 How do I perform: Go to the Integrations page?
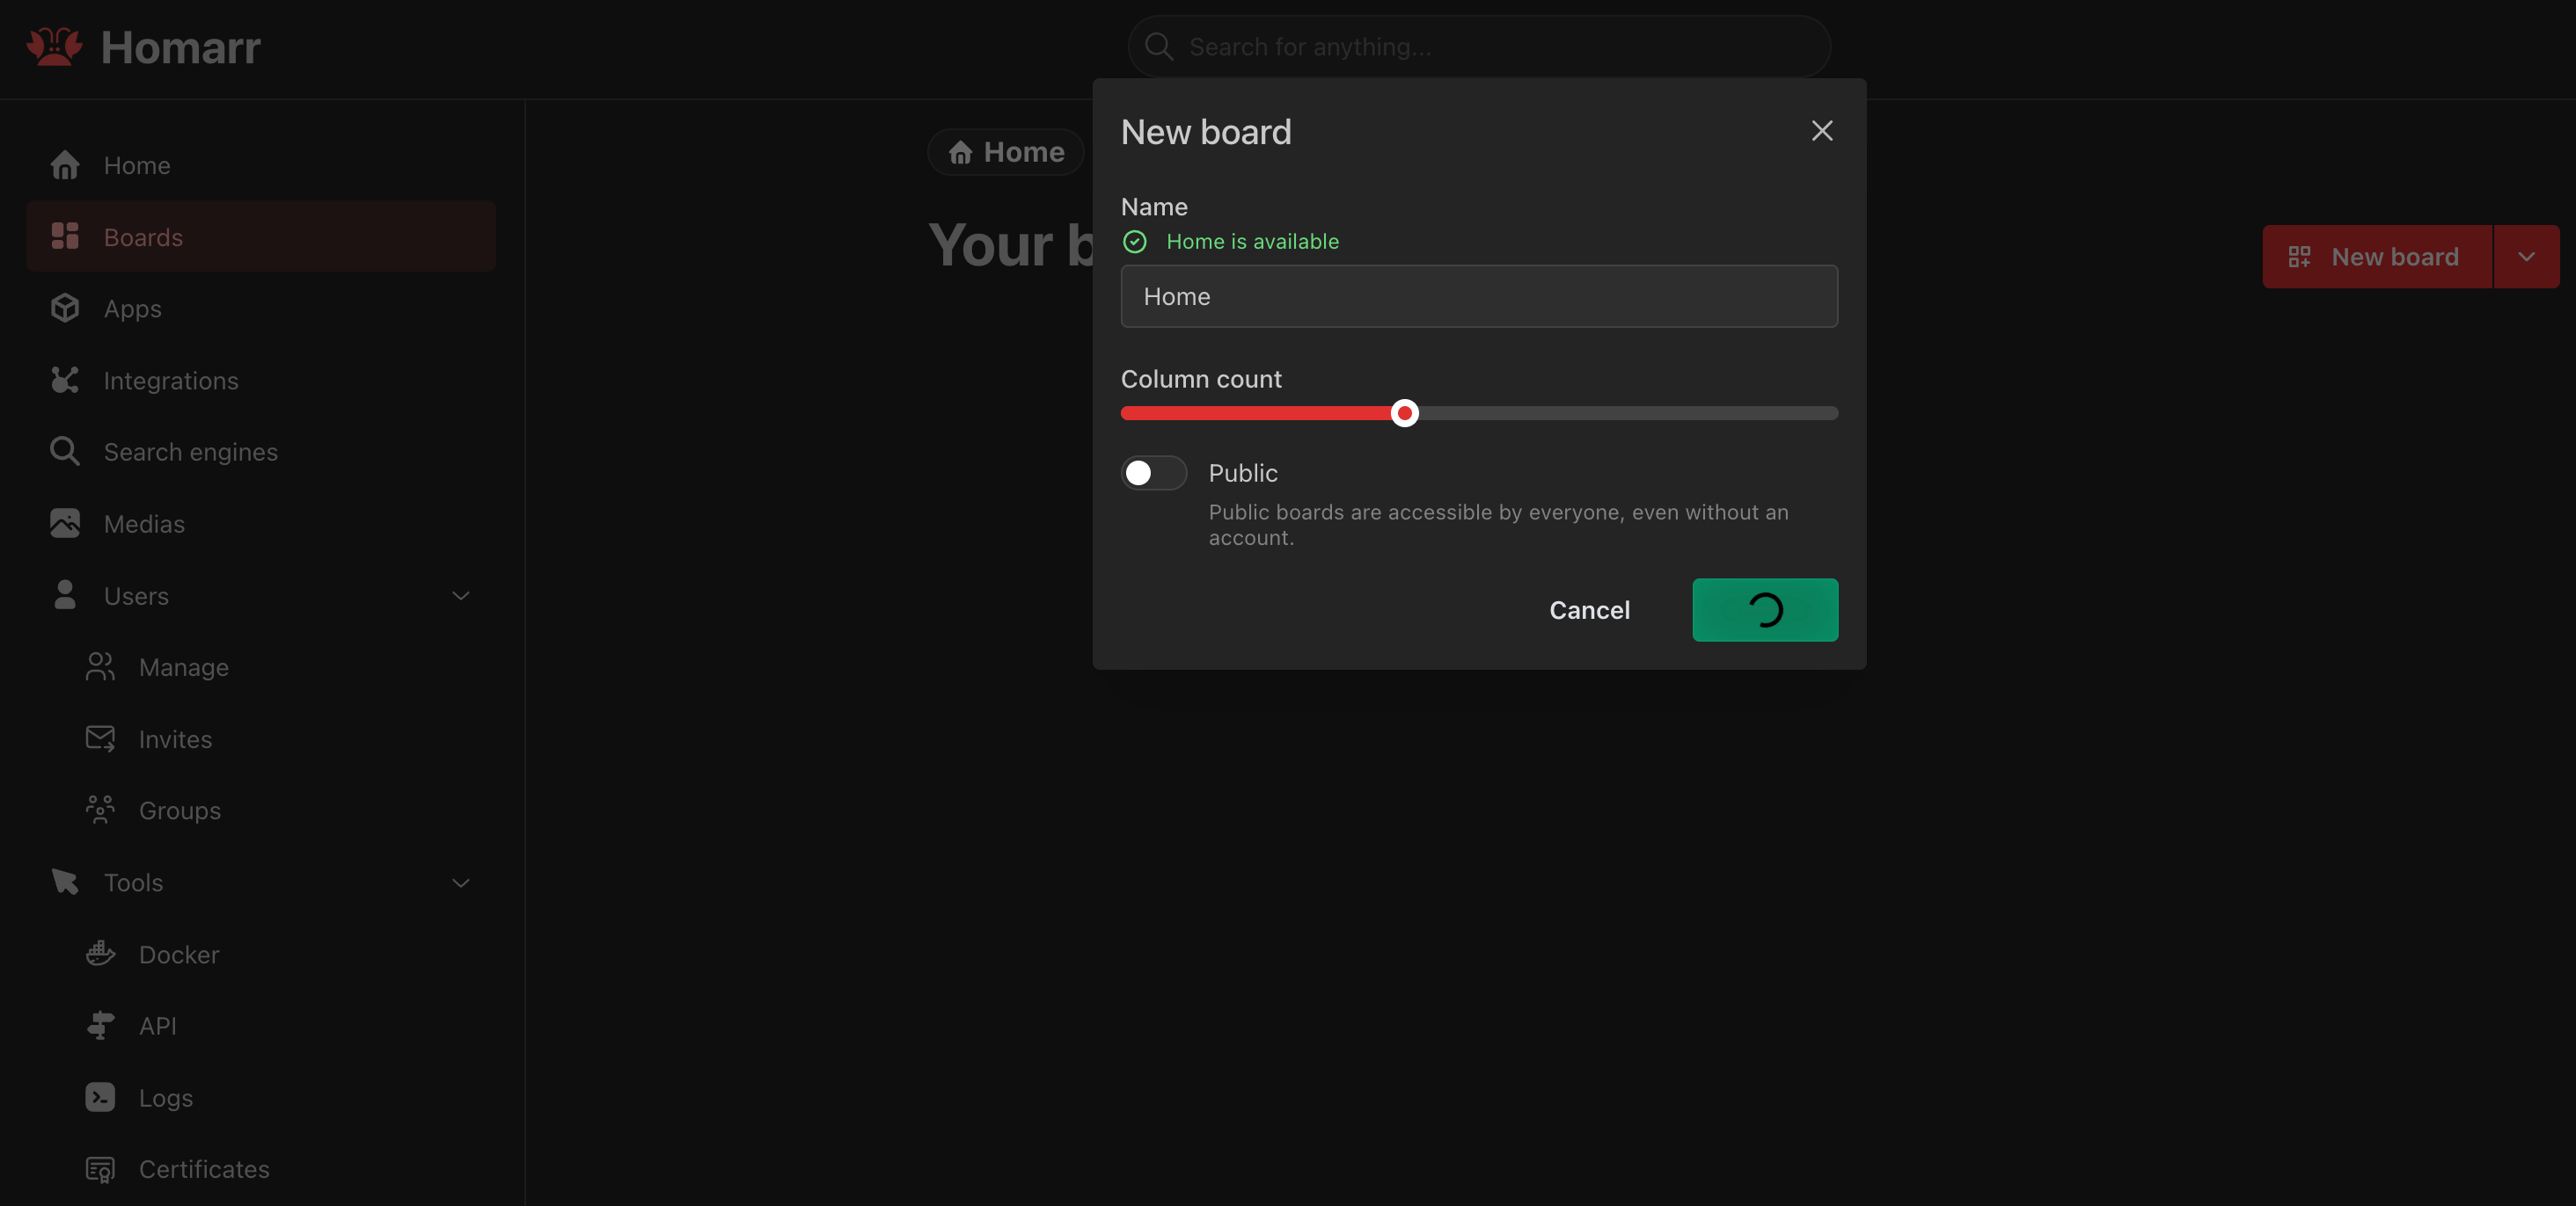[261, 381]
